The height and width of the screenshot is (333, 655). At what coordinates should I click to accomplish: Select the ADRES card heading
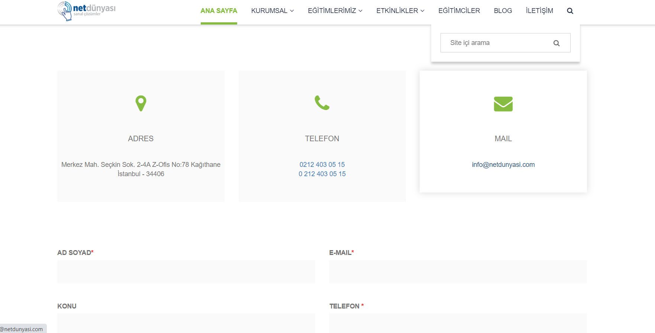(141, 139)
